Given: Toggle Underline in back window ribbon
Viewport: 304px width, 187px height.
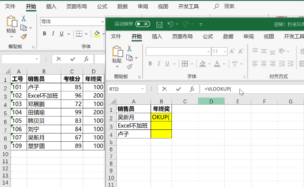Looking at the screenshot, I should [x=62, y=34].
